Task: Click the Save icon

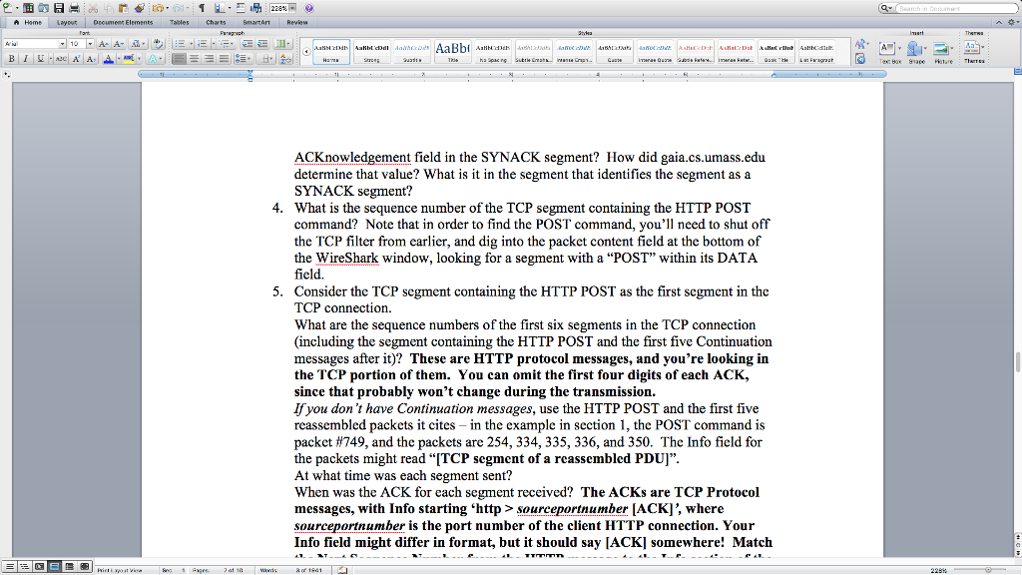Action: 60,7
